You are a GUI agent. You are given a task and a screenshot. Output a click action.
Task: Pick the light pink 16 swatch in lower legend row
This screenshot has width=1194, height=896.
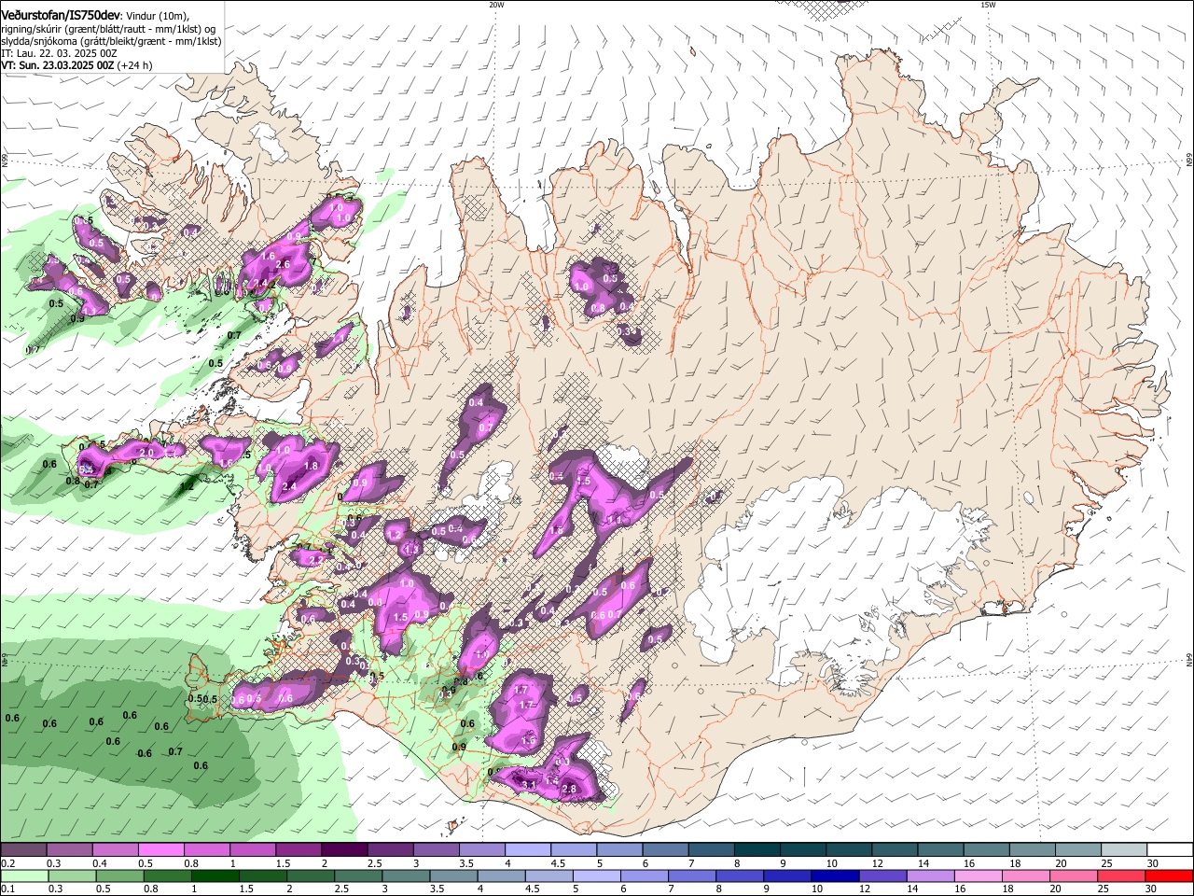[x=977, y=875]
